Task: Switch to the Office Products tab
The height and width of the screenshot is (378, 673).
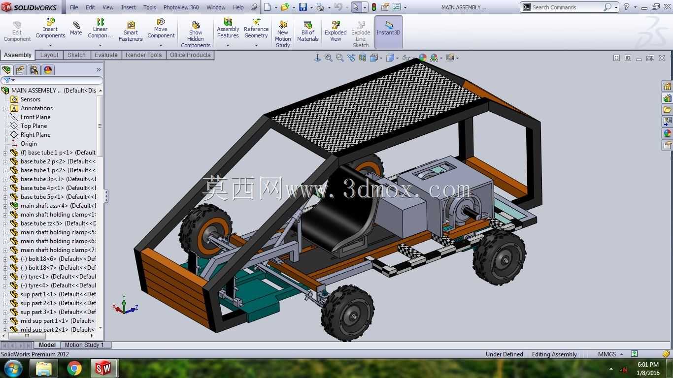Action: 190,55
